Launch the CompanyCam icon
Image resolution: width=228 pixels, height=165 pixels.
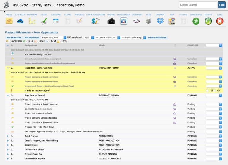click(123, 21)
